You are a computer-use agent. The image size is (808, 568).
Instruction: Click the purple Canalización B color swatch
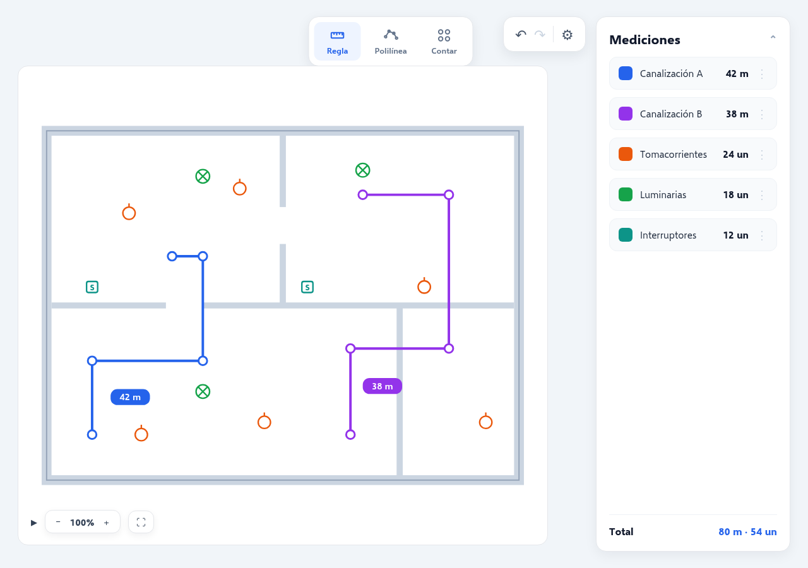(x=626, y=114)
